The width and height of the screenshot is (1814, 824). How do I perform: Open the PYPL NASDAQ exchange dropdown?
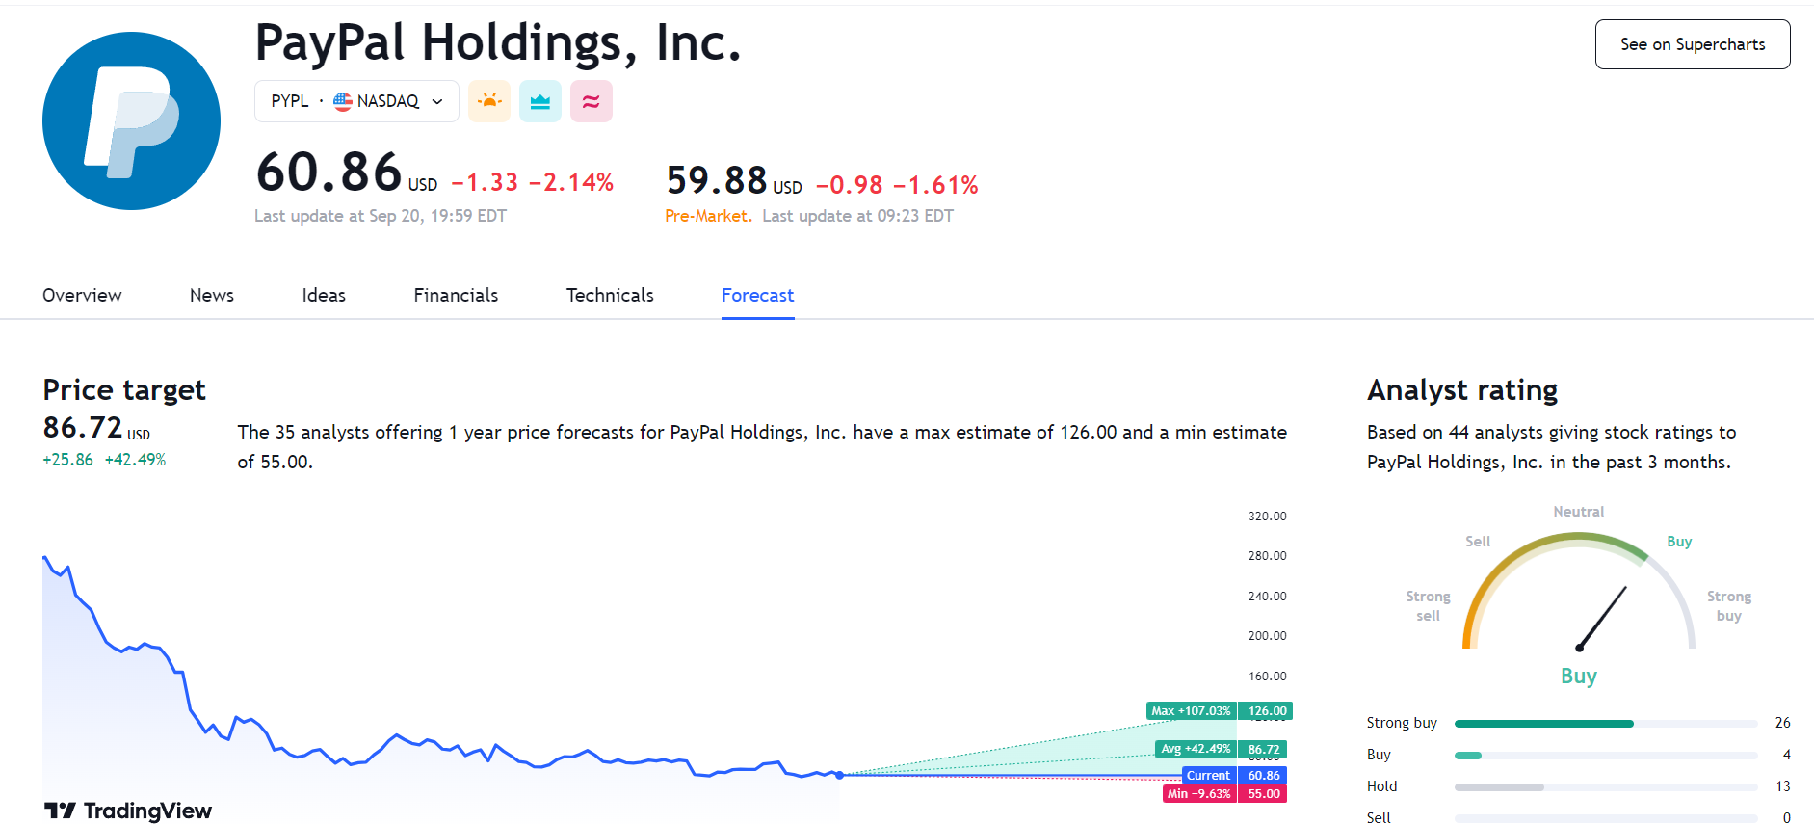tap(356, 101)
